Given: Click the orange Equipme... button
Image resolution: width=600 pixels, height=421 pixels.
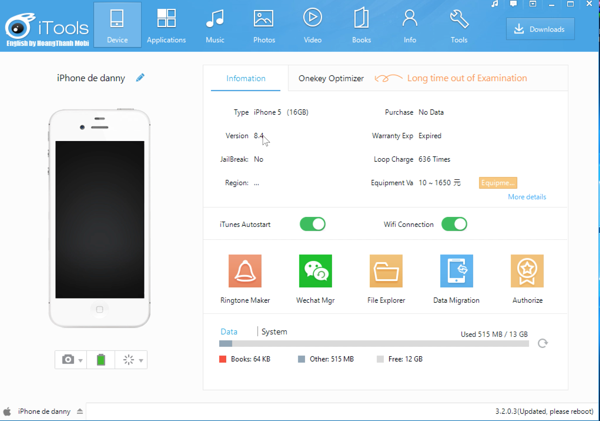Looking at the screenshot, I should [x=498, y=183].
